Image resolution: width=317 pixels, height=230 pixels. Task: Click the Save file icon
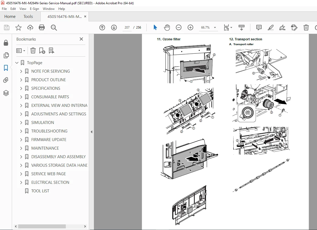(7, 28)
